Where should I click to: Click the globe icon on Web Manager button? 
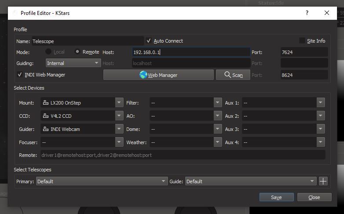pos(143,75)
